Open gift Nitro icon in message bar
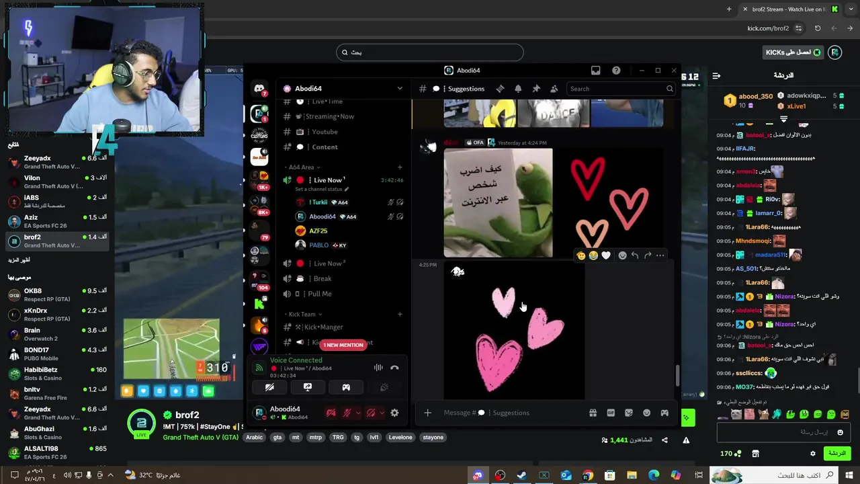 click(593, 413)
